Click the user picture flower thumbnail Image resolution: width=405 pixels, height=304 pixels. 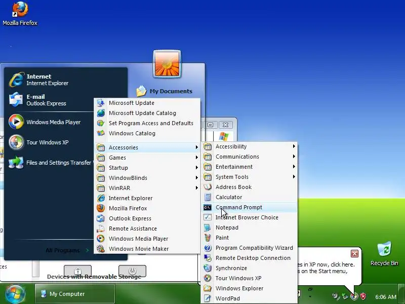click(167, 64)
